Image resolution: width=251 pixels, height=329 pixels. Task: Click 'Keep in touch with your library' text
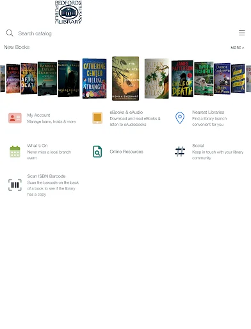[218, 152]
